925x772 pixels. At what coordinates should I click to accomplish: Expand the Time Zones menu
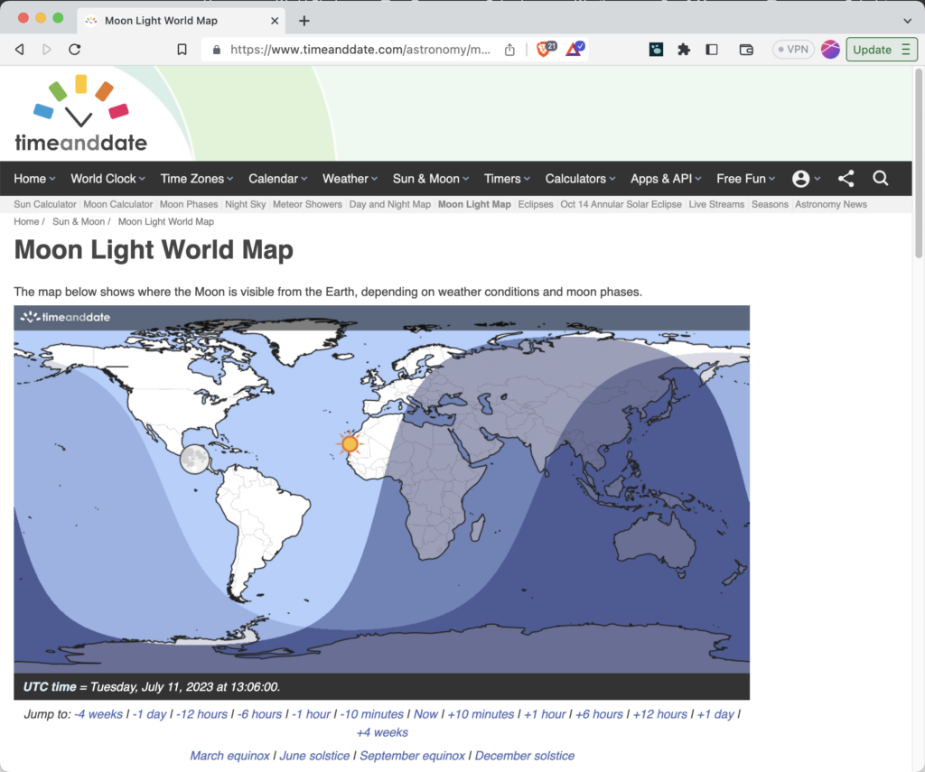coord(196,178)
